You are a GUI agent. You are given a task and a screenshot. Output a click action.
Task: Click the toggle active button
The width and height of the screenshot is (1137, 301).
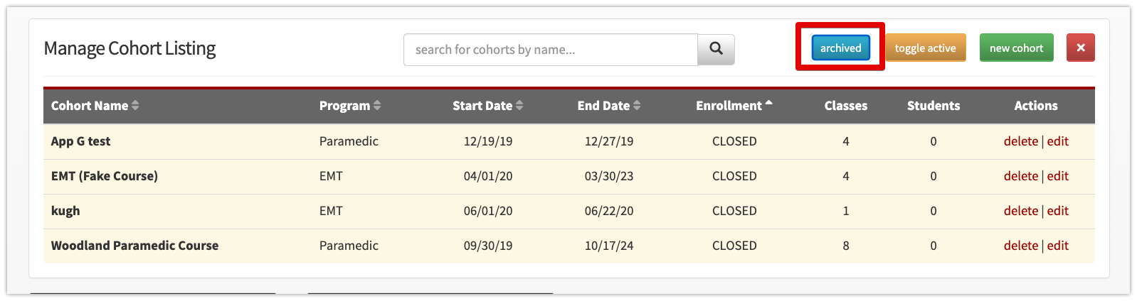click(925, 48)
